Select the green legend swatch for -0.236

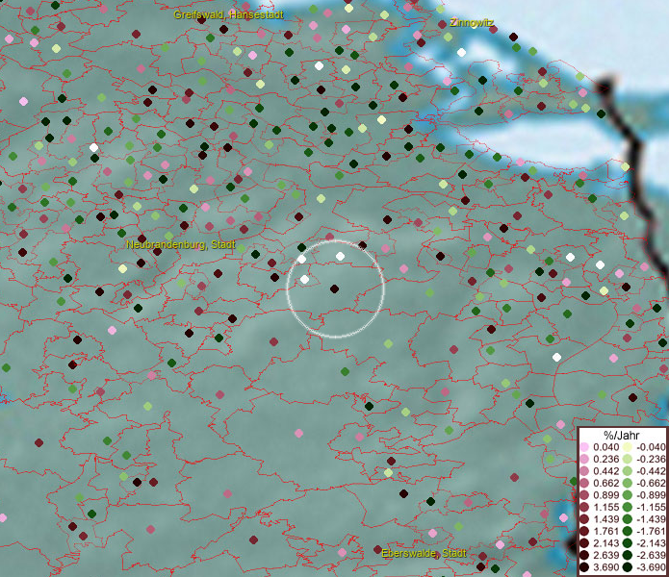(x=628, y=459)
